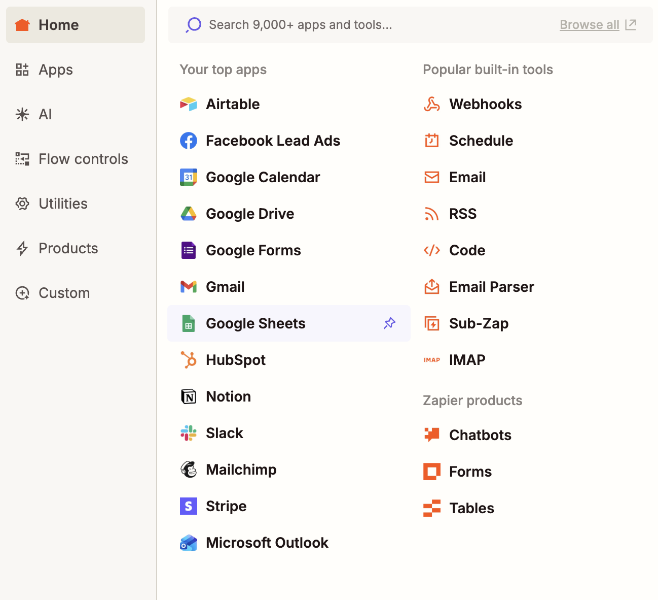
Task: Switch to the Apps sidebar tab
Action: 76,70
